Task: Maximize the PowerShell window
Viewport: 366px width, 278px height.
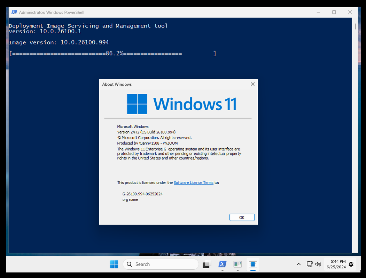Action: 334,12
